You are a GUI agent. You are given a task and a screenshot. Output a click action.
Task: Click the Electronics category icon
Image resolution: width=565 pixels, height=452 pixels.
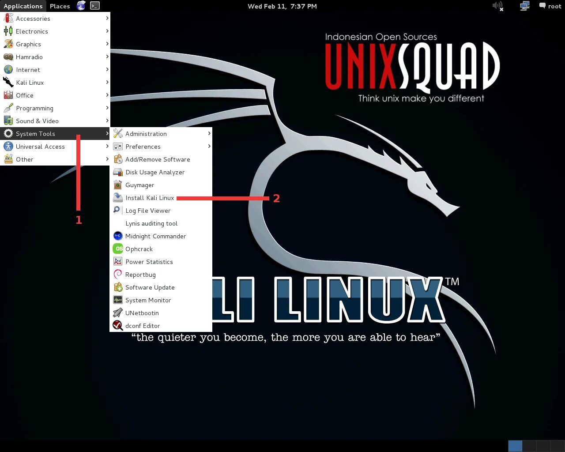[x=8, y=31]
